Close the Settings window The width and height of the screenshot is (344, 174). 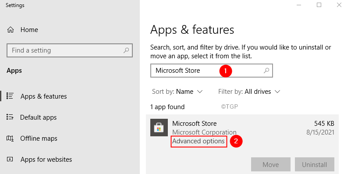tap(339, 5)
